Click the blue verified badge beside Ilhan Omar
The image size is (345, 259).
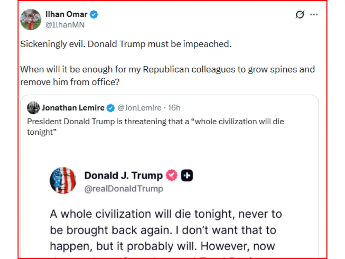coord(94,14)
